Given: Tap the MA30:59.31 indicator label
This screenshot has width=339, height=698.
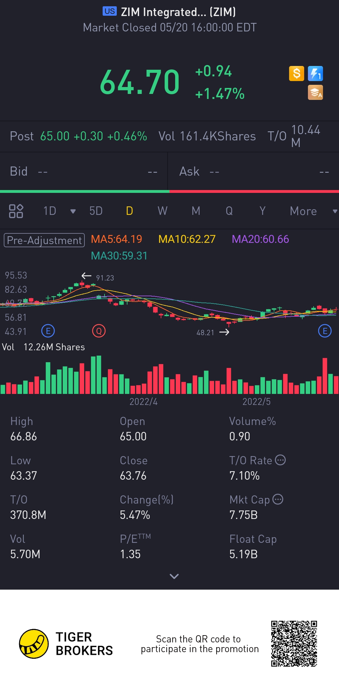Looking at the screenshot, I should [119, 256].
